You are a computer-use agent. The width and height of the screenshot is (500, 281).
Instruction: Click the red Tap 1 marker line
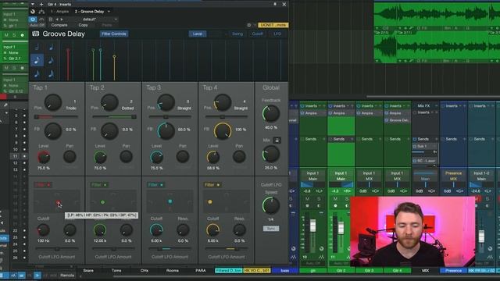coord(68,65)
